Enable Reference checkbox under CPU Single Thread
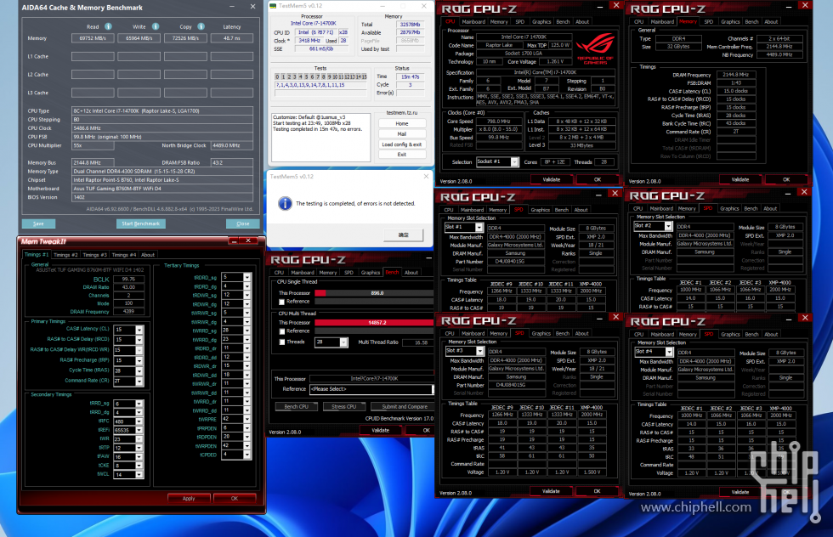833x537 pixels. click(x=282, y=302)
